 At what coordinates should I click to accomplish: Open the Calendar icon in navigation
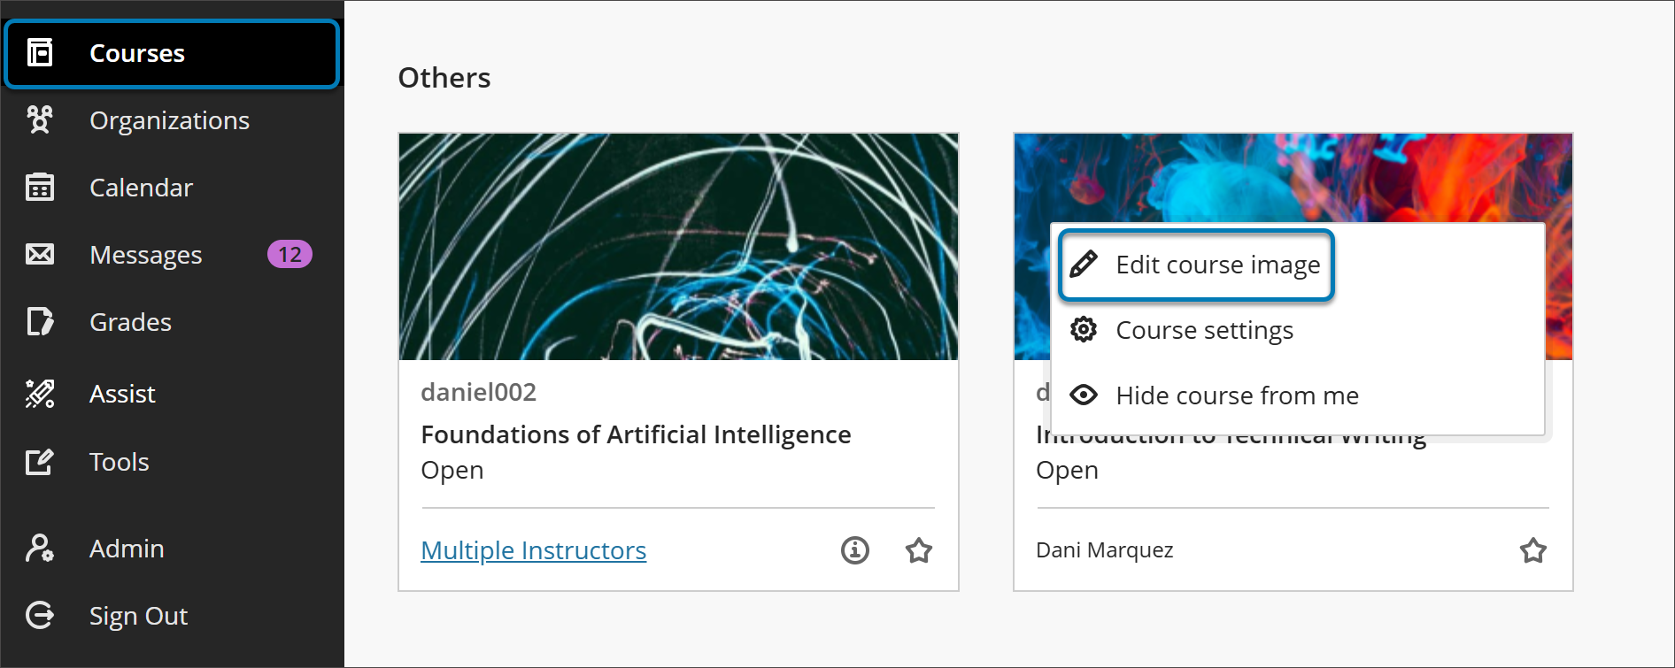coord(40,188)
